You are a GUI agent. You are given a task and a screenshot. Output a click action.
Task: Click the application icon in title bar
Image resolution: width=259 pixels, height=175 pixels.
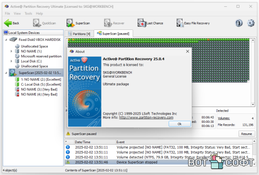7,6
